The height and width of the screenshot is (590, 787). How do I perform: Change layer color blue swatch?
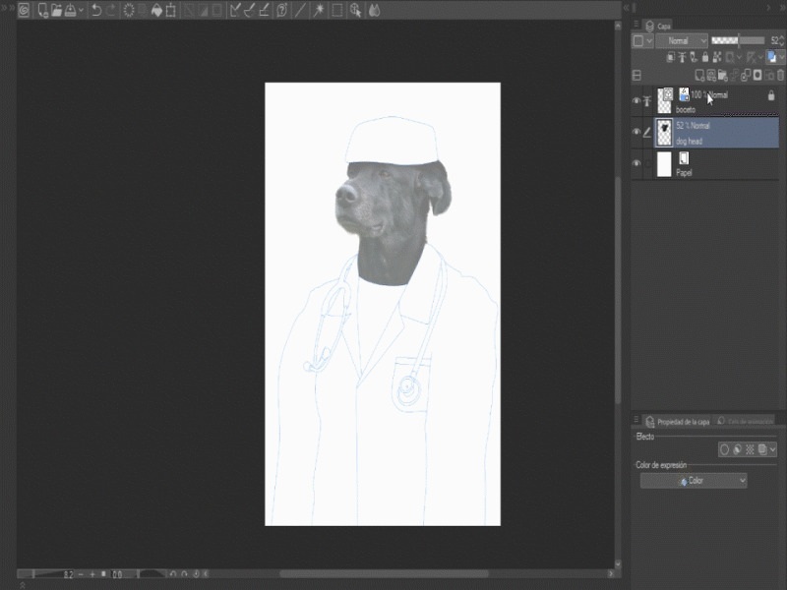click(772, 58)
